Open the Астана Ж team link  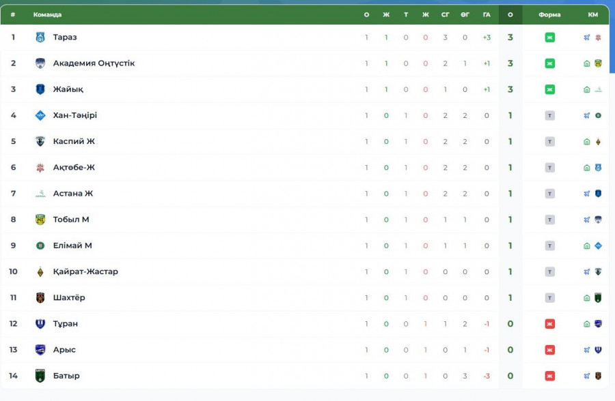tap(72, 194)
